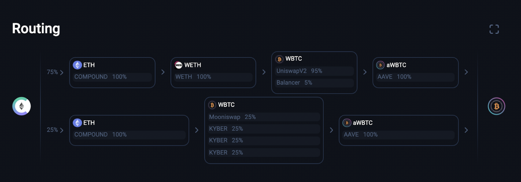Select the UniswapV2 95% entry

tap(314, 71)
